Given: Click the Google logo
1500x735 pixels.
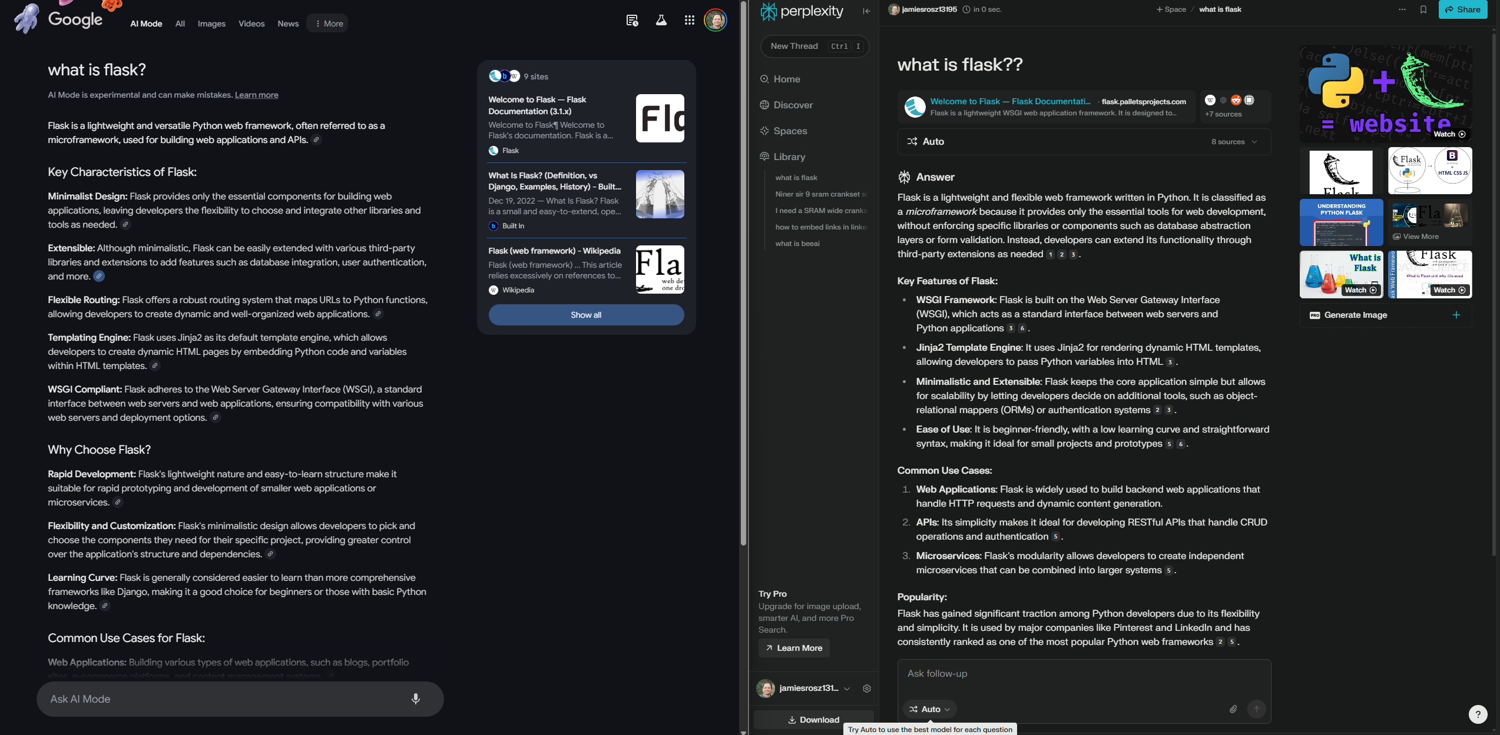Looking at the screenshot, I should (75, 19).
